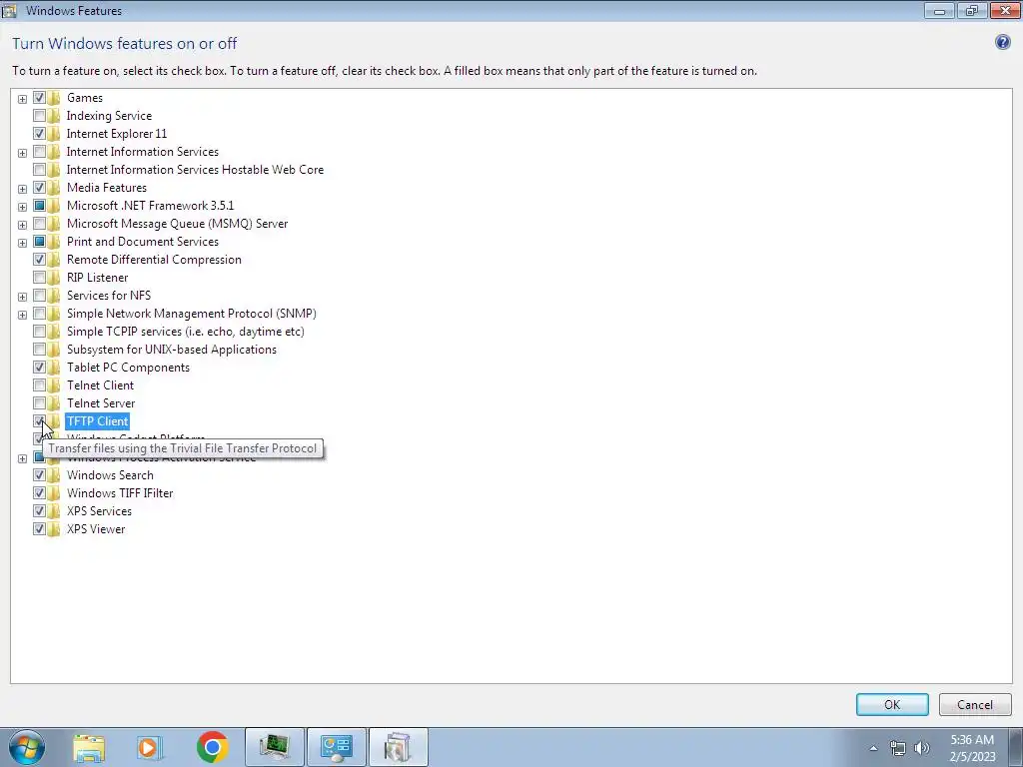The width and height of the screenshot is (1023, 767).
Task: Click the RIP Listener folder icon
Action: click(x=54, y=278)
